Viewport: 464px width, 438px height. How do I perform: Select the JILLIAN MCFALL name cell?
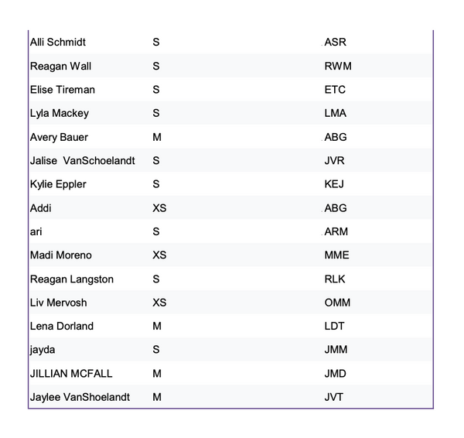pos(70,374)
